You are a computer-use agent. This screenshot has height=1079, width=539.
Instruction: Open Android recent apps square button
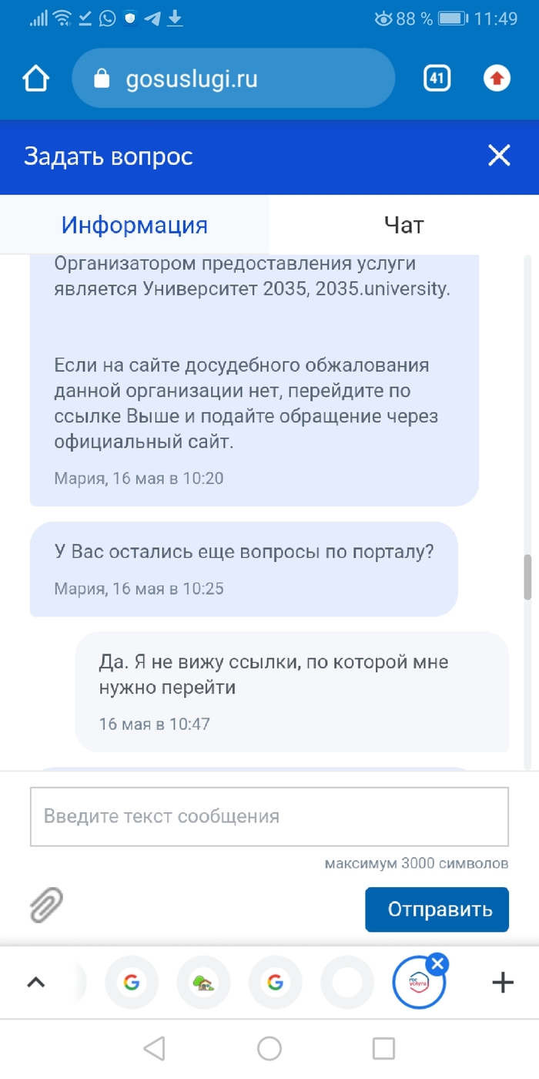[x=383, y=1048]
